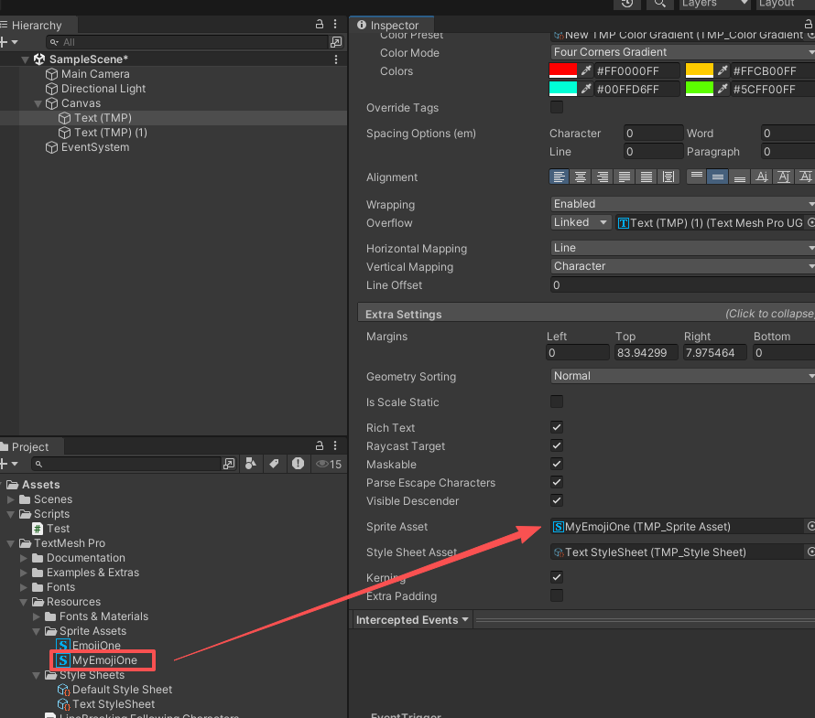Click the cyan color eyedropper icon
This screenshot has height=718, width=815.
coord(586,89)
